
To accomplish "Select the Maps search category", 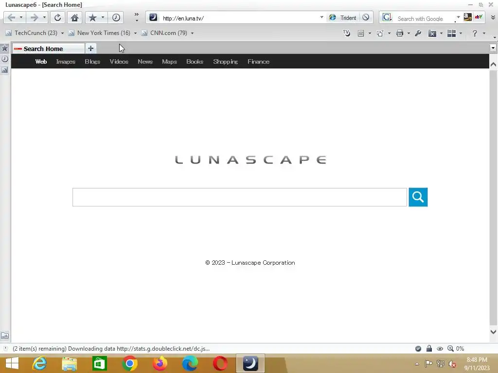I will tap(169, 62).
